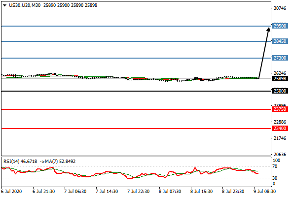Select the MA(7) 52.8492 indicator label
Screen dimensions: 291x197
pos(60,162)
